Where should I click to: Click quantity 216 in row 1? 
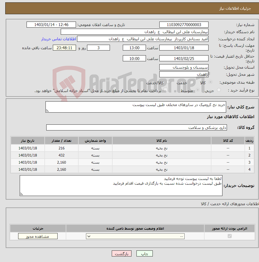[x=62, y=148]
